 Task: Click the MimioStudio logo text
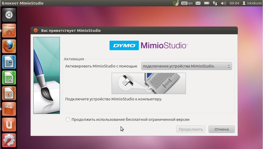coord(164,45)
